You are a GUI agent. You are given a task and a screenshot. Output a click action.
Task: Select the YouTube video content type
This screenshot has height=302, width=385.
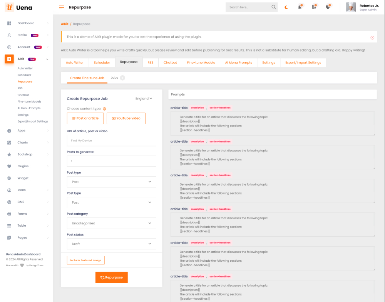pos(126,118)
